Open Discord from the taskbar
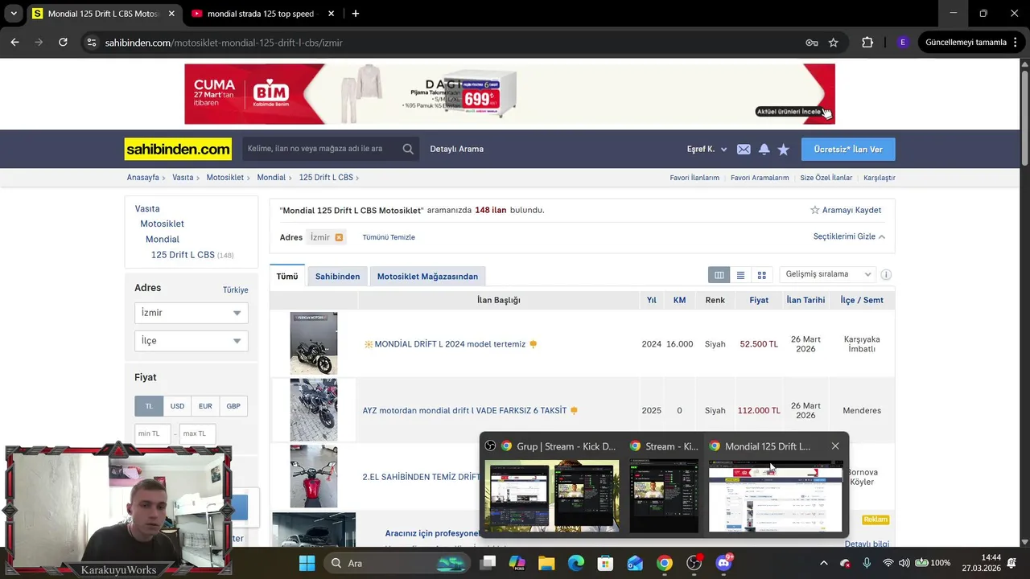The width and height of the screenshot is (1030, 579). click(x=723, y=563)
